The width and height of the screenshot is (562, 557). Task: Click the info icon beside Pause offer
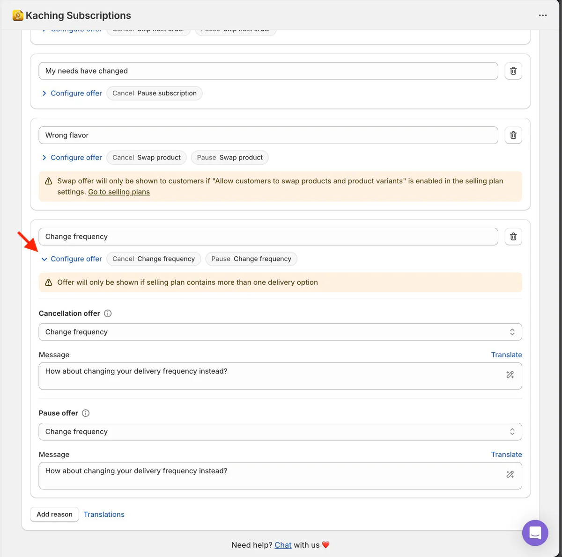coord(86,413)
